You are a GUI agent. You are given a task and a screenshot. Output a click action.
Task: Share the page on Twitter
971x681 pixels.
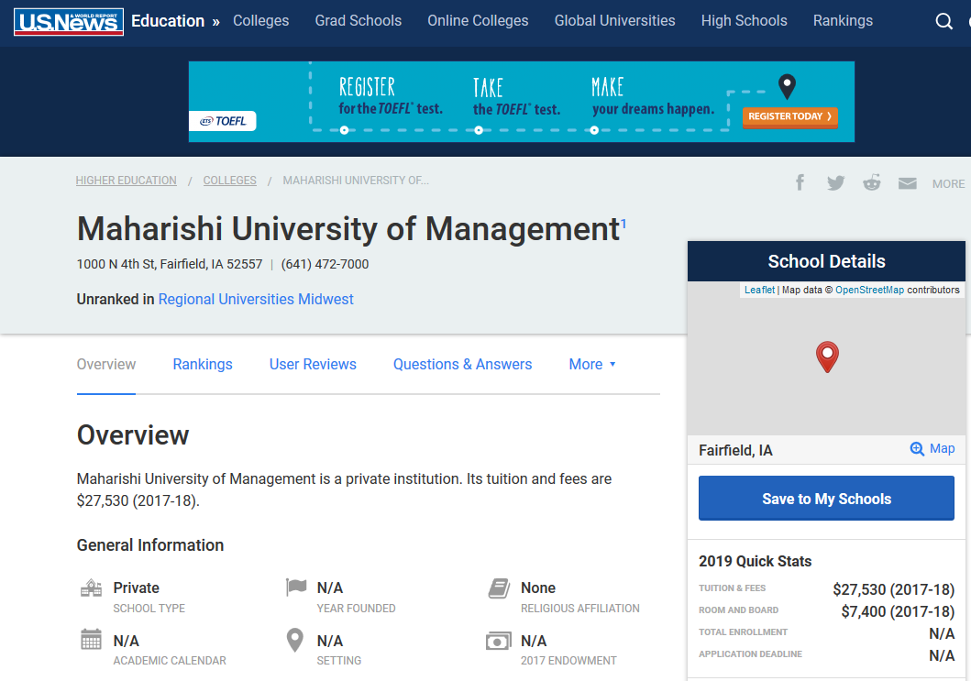tap(836, 182)
